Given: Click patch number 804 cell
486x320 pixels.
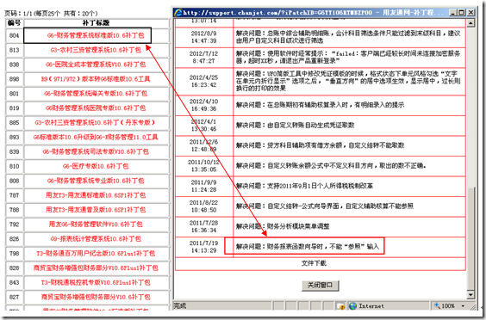Looking at the screenshot, I should (15, 35).
